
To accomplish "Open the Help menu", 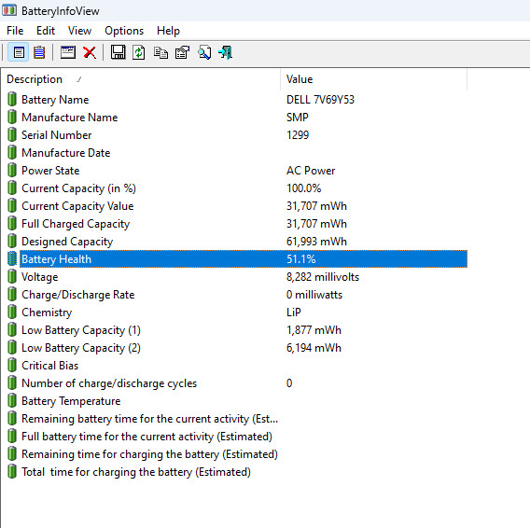I will coord(168,31).
